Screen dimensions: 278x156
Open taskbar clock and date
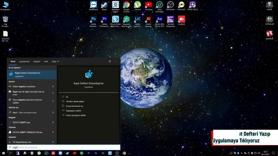tap(265, 153)
